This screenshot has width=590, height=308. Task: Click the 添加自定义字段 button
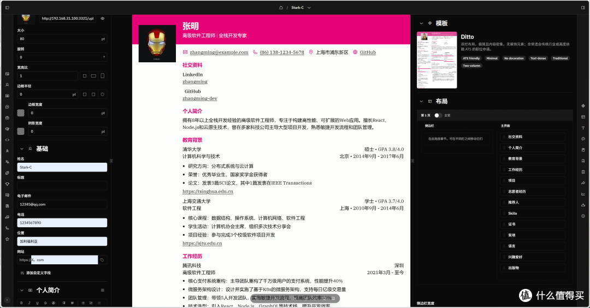pyautogui.click(x=36, y=273)
